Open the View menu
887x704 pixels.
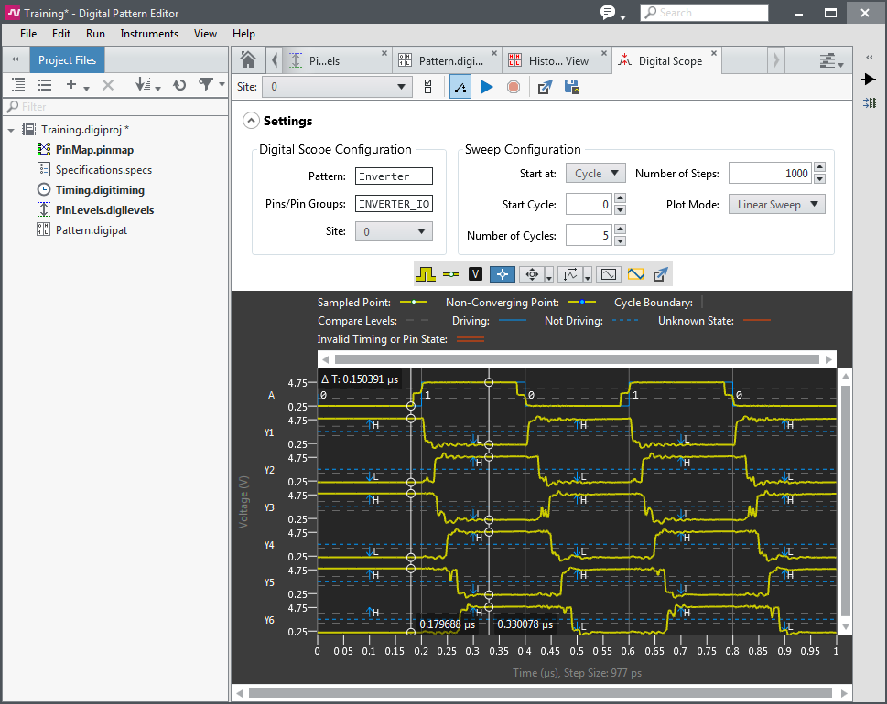coord(205,34)
